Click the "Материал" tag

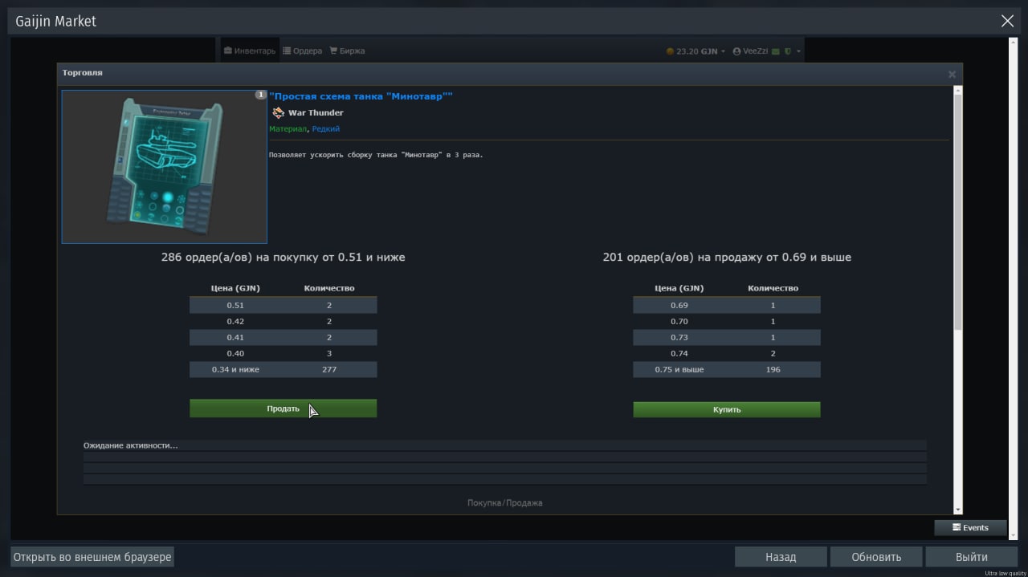(x=288, y=129)
